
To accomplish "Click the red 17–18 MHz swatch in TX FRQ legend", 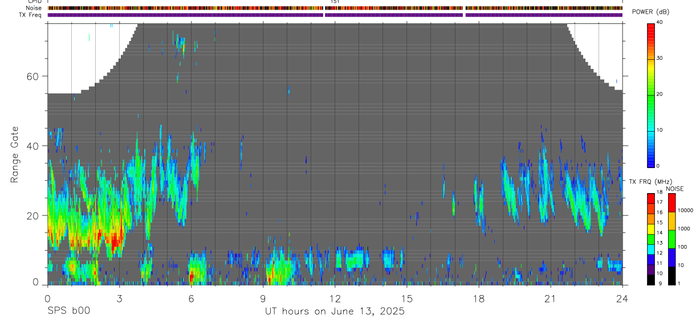I will click(651, 198).
